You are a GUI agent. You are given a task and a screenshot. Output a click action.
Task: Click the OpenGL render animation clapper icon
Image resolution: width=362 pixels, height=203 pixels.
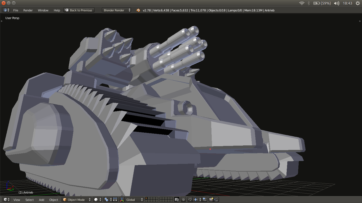pyautogui.click(x=216, y=200)
